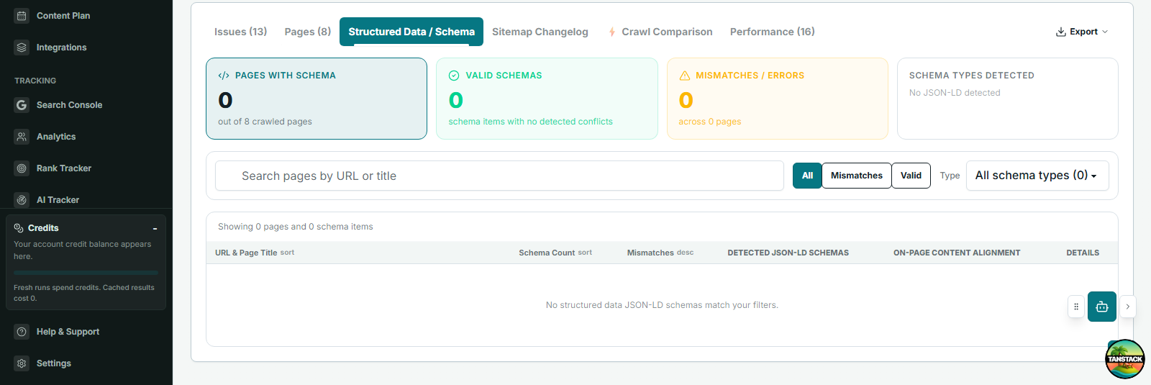
Task: Click 'DETECTED JSON-LD SCHEMAS' column header
Action: (x=788, y=253)
